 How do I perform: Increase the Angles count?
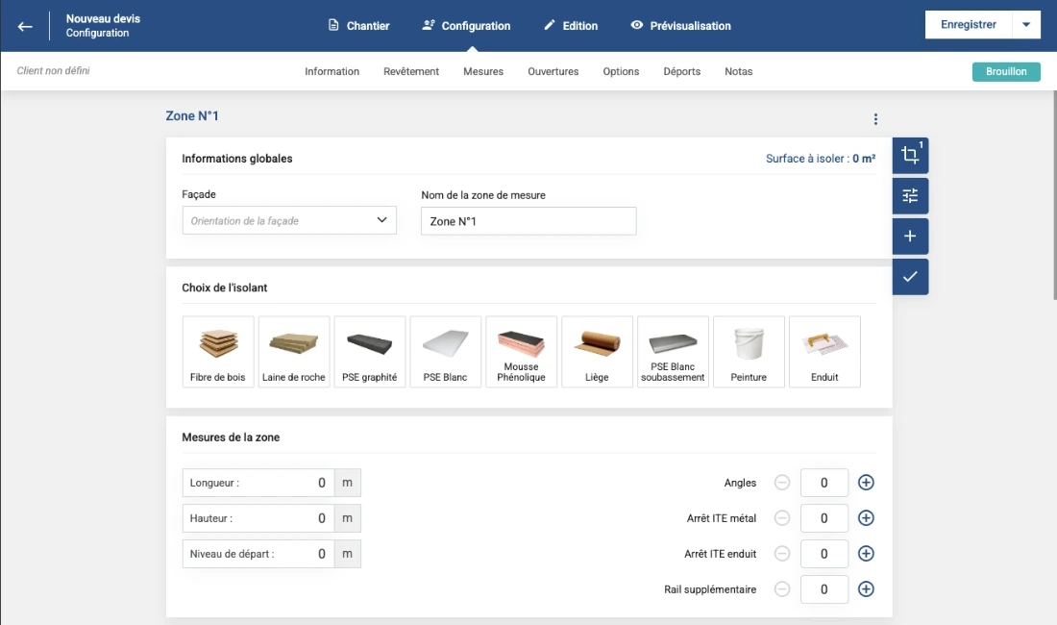pyautogui.click(x=866, y=483)
